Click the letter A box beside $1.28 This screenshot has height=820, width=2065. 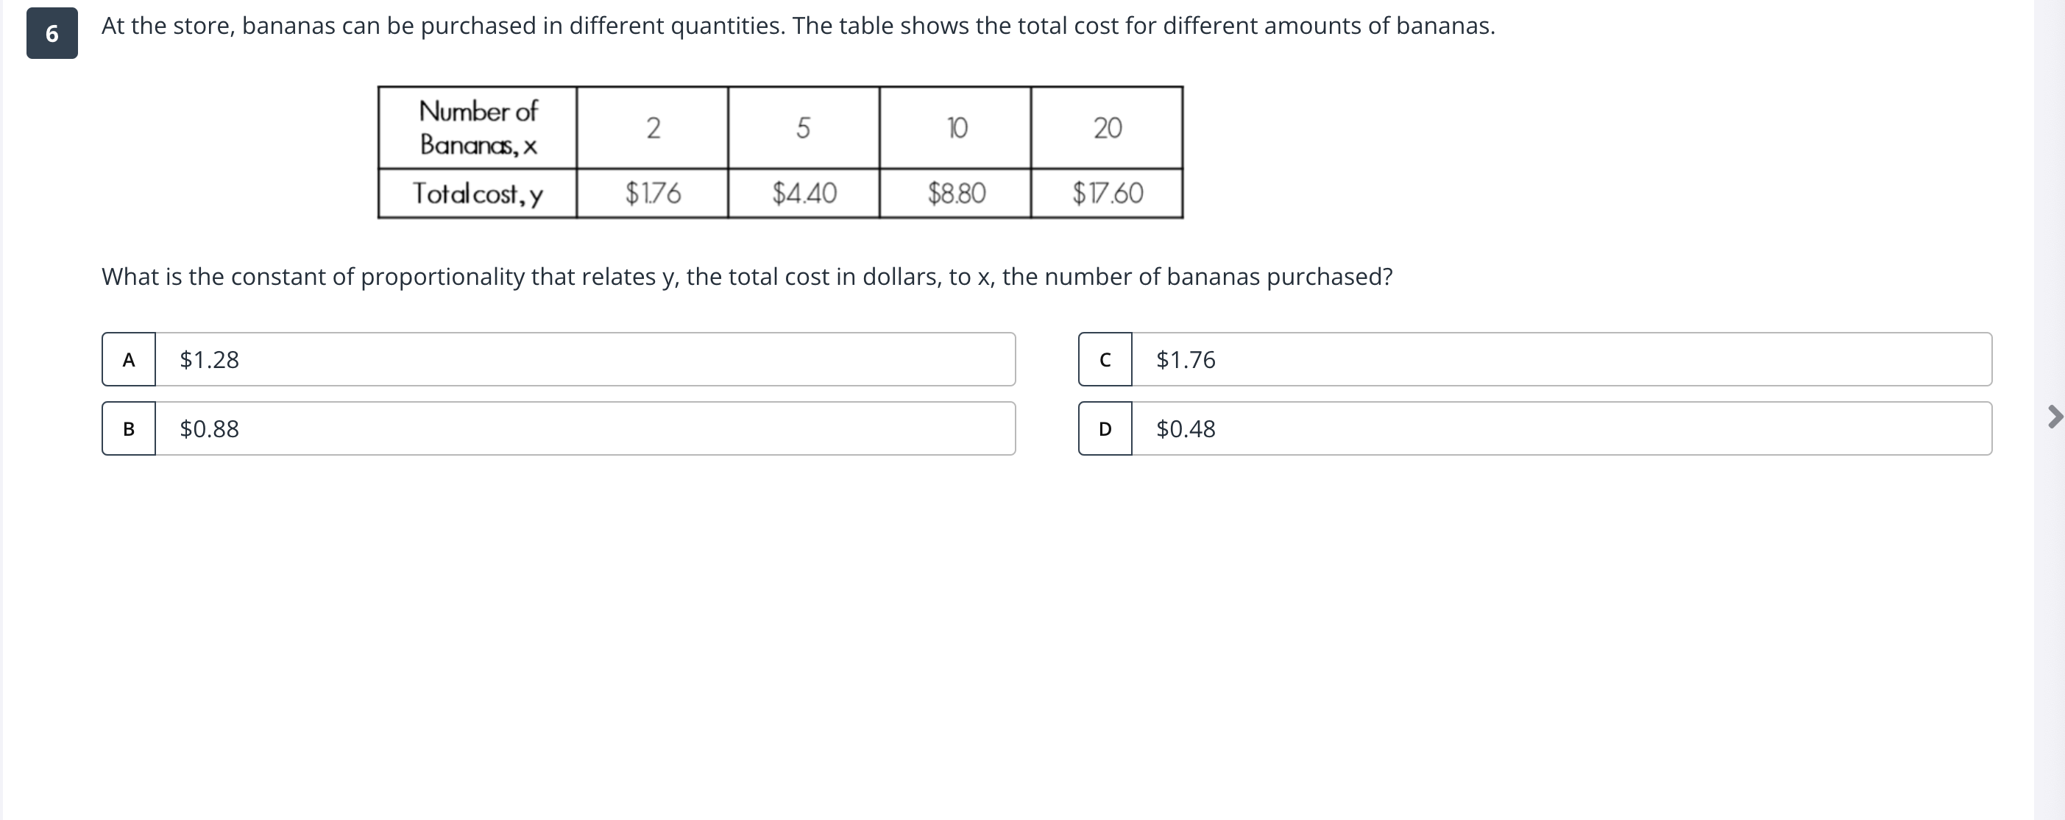click(128, 360)
